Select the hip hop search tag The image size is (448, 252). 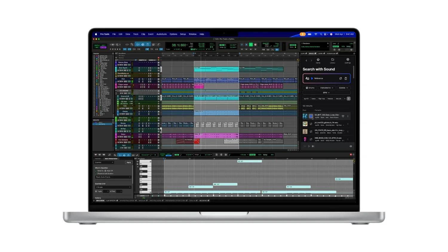pyautogui.click(x=321, y=99)
